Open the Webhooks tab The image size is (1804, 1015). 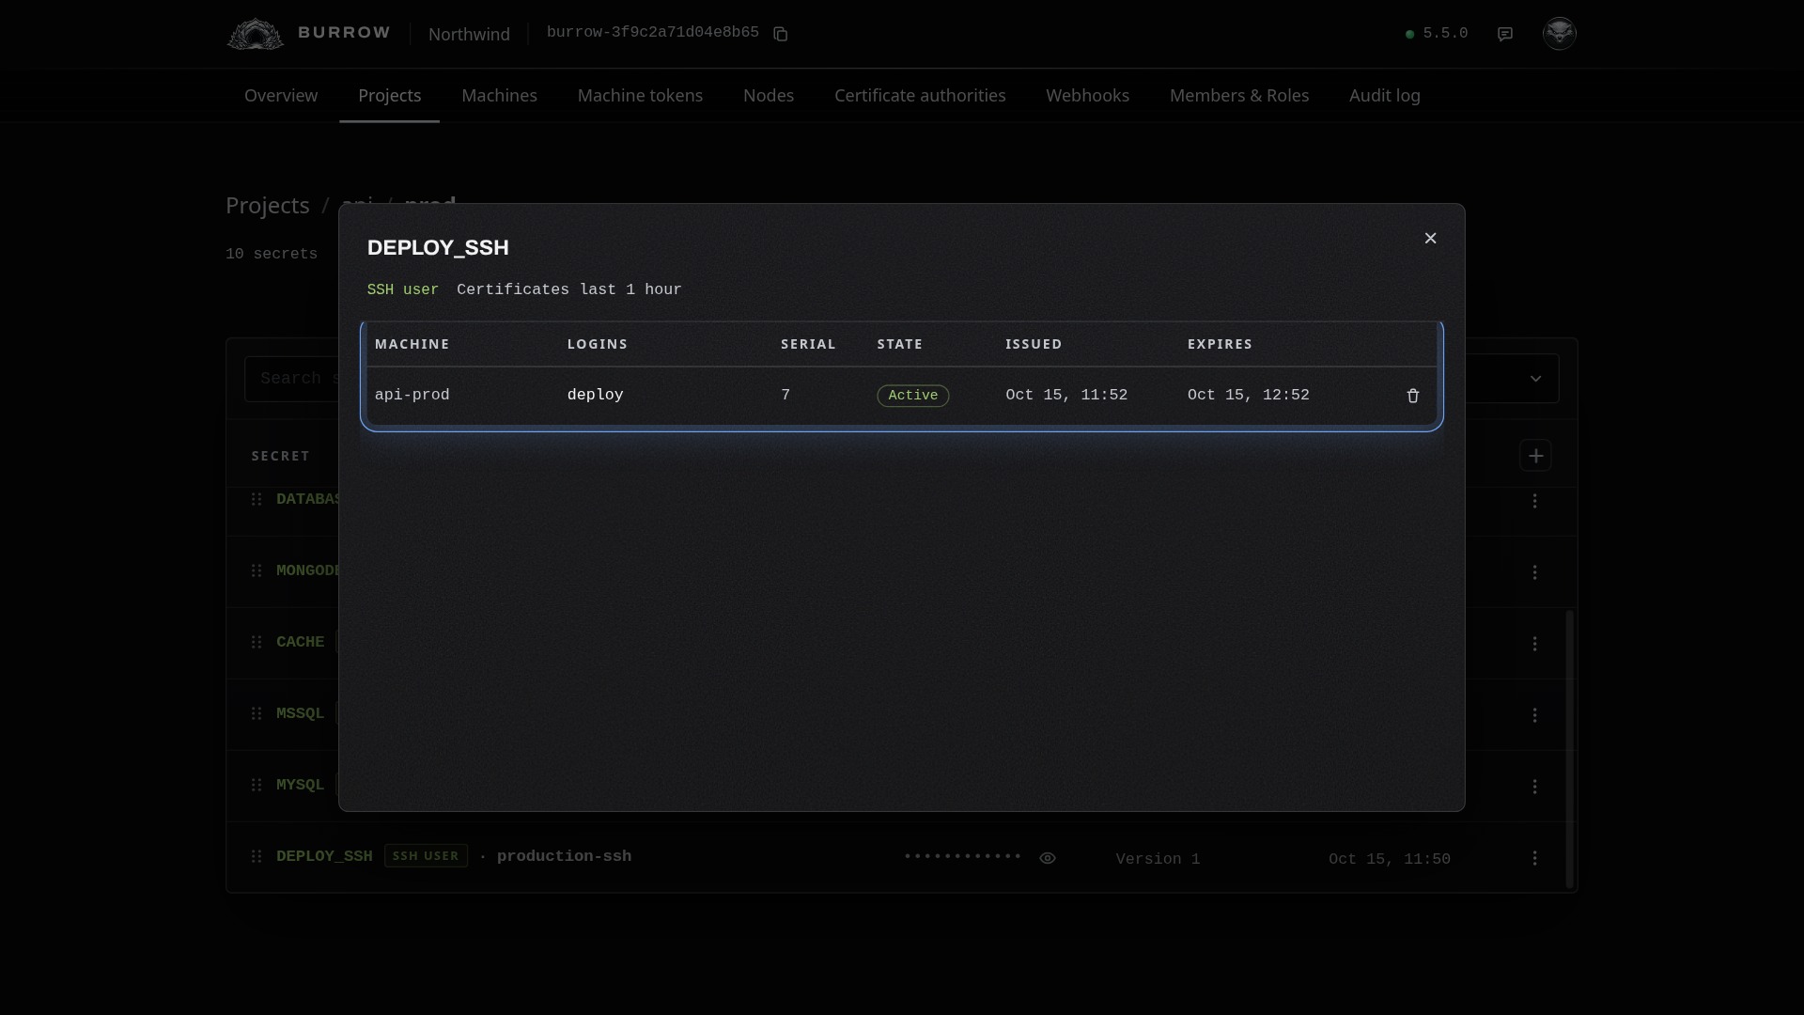1087,96
